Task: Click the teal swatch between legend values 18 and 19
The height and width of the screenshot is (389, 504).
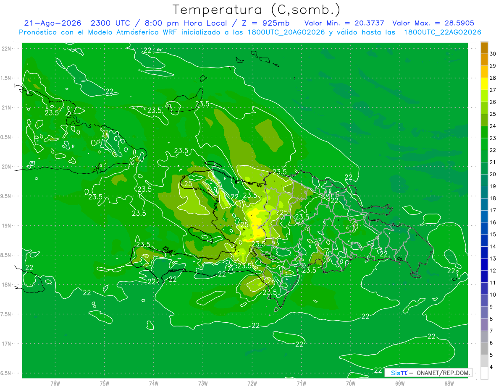Action: (x=484, y=192)
